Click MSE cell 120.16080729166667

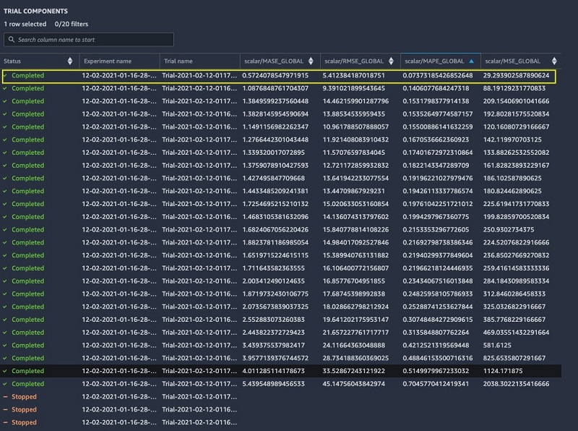(x=516, y=127)
